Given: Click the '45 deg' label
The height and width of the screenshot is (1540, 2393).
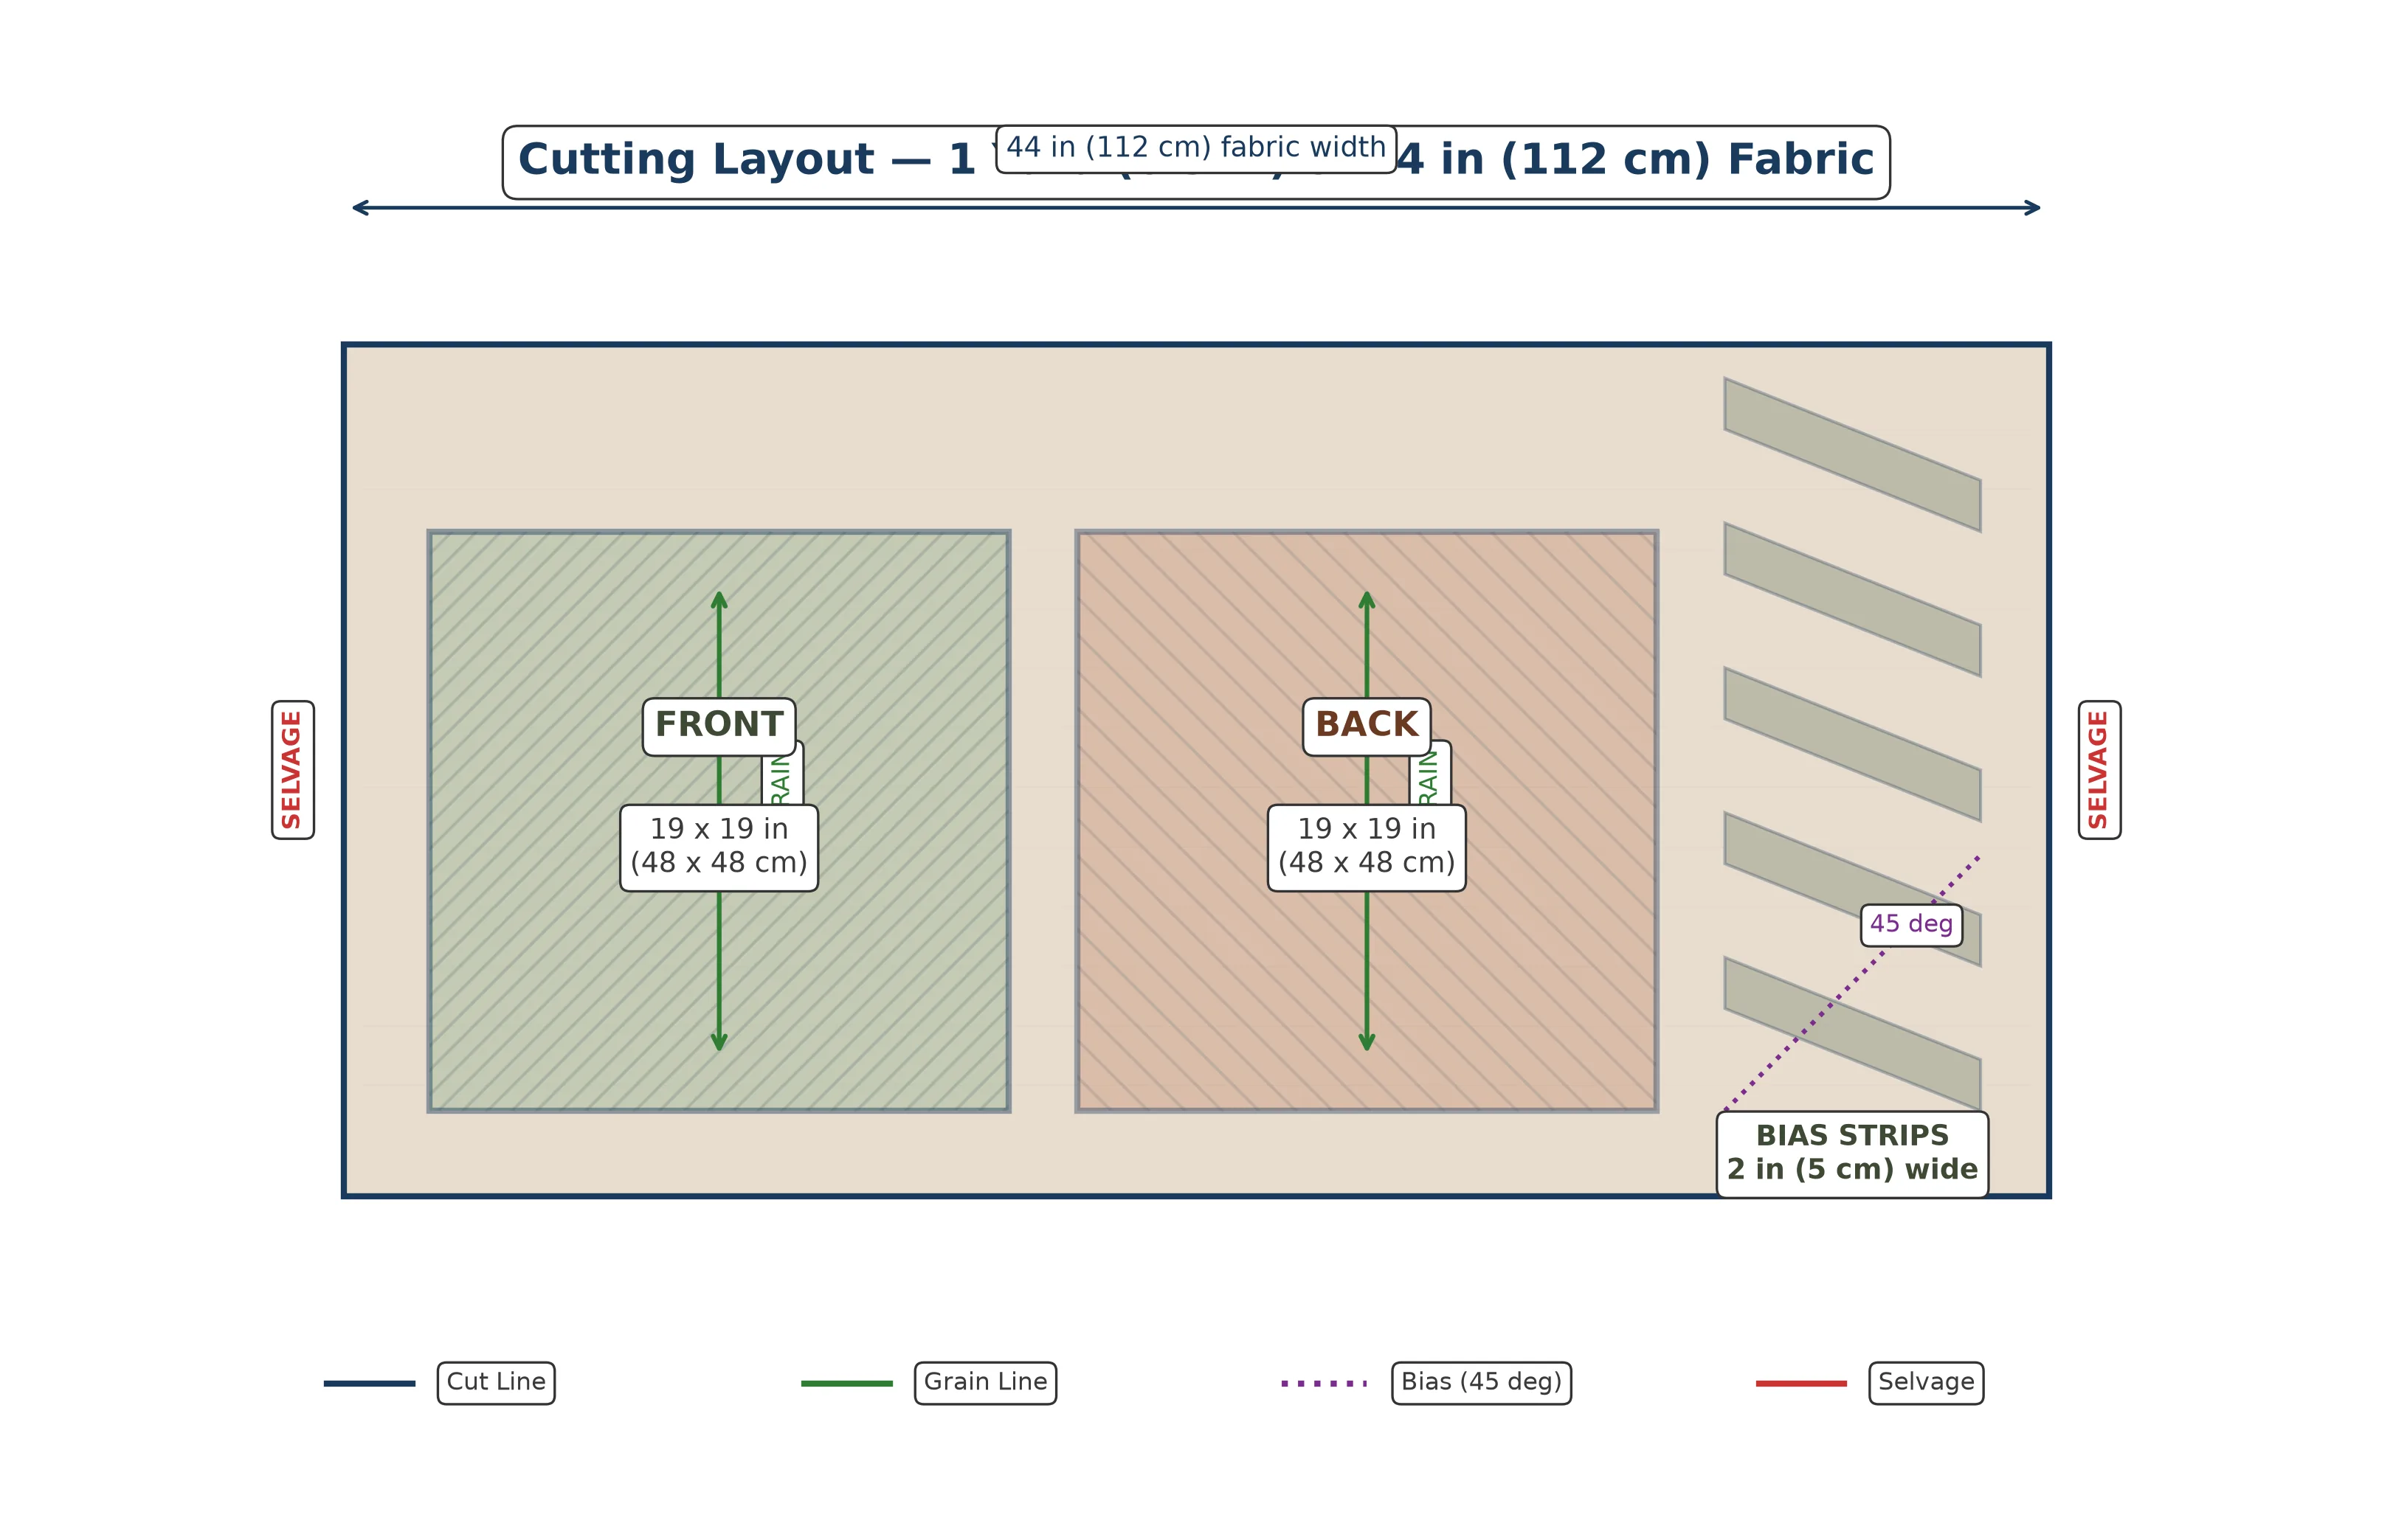Looking at the screenshot, I should pos(1911,925).
